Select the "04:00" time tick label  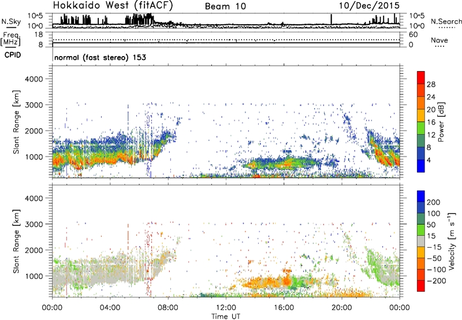(x=110, y=308)
